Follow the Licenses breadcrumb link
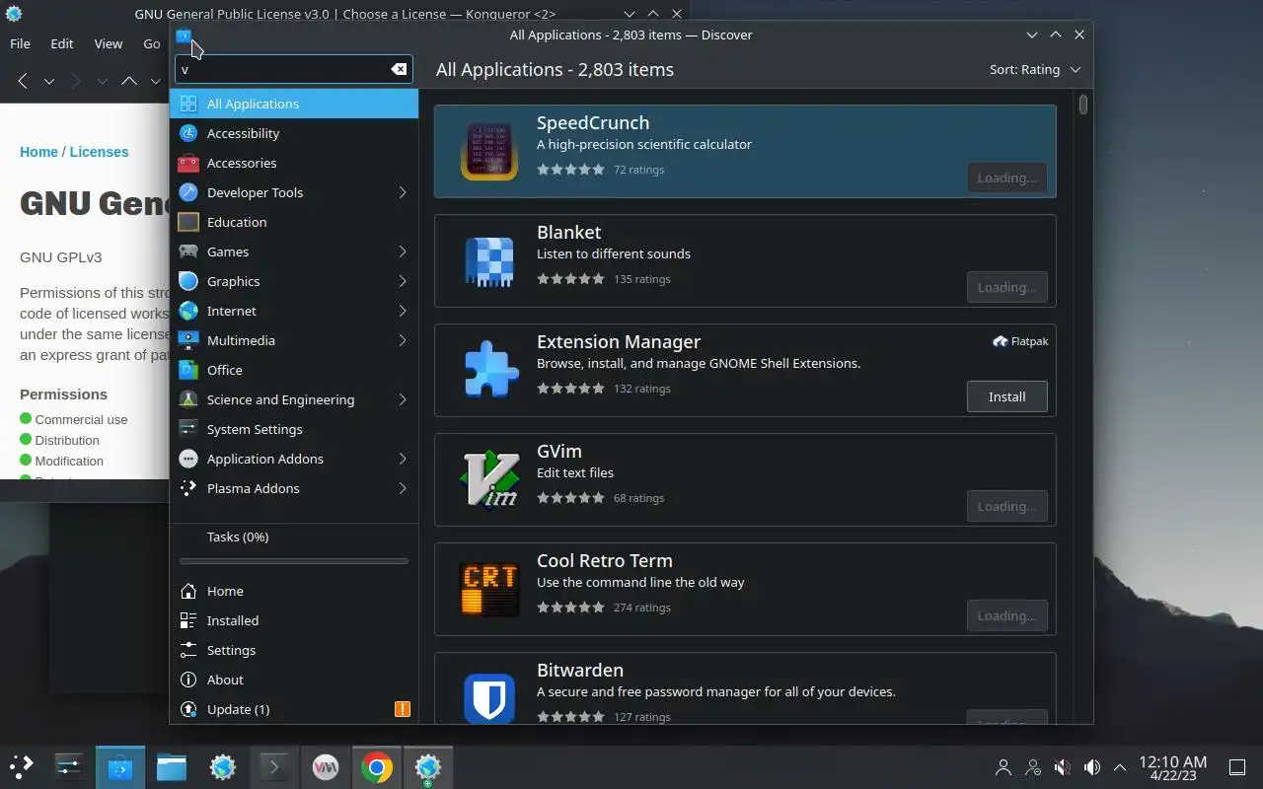The width and height of the screenshot is (1263, 789). click(99, 152)
